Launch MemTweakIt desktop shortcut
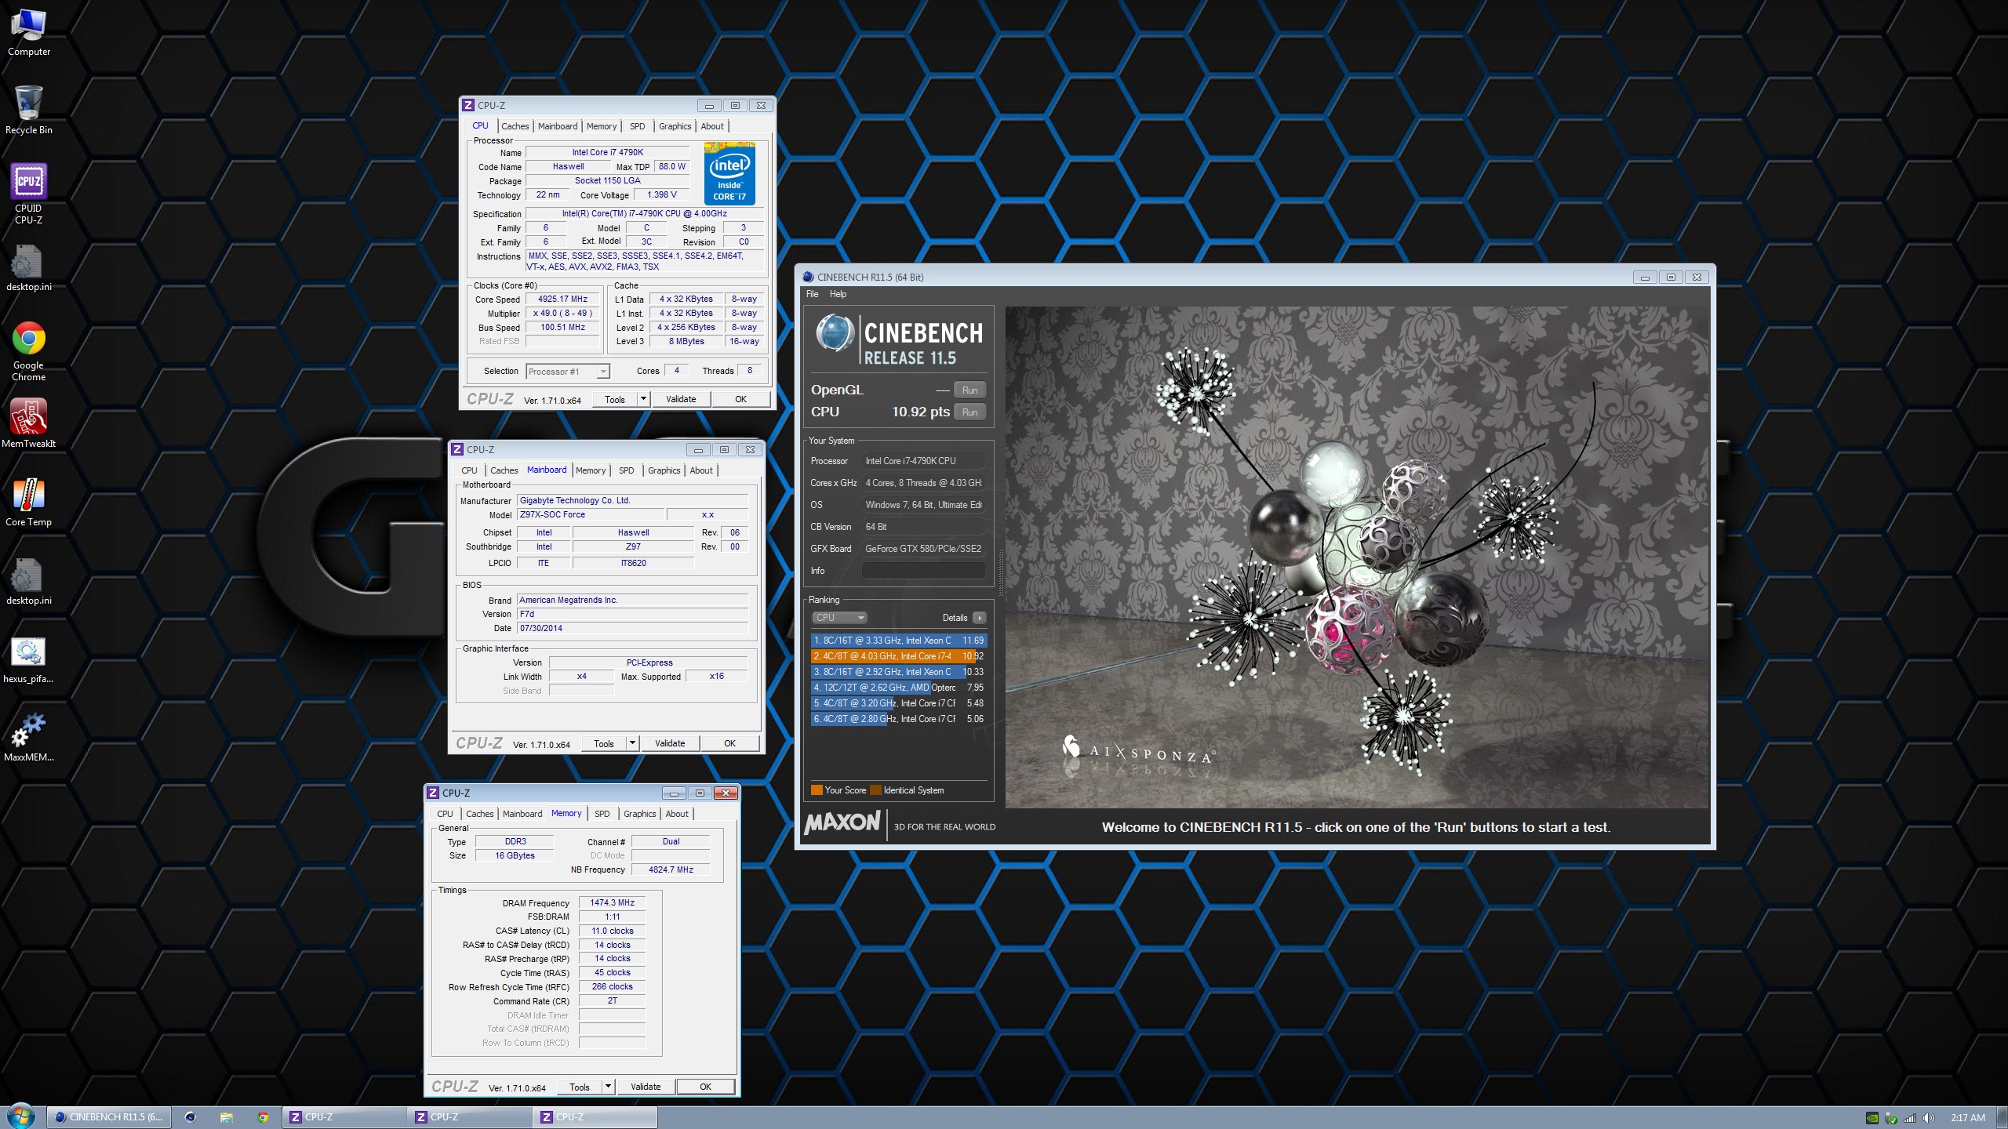 point(29,423)
